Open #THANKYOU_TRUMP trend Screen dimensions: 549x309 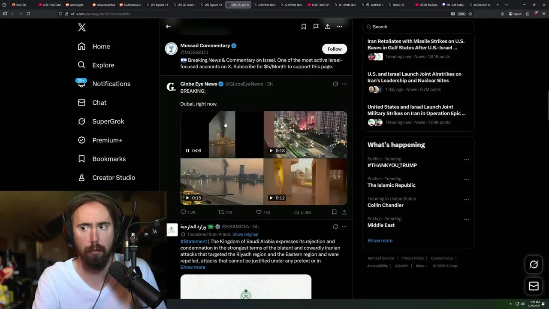click(x=392, y=165)
